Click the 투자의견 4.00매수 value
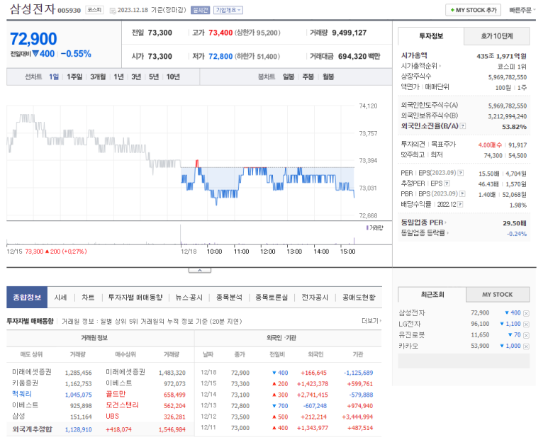Image resolution: width=548 pixels, height=440 pixels. (x=490, y=145)
